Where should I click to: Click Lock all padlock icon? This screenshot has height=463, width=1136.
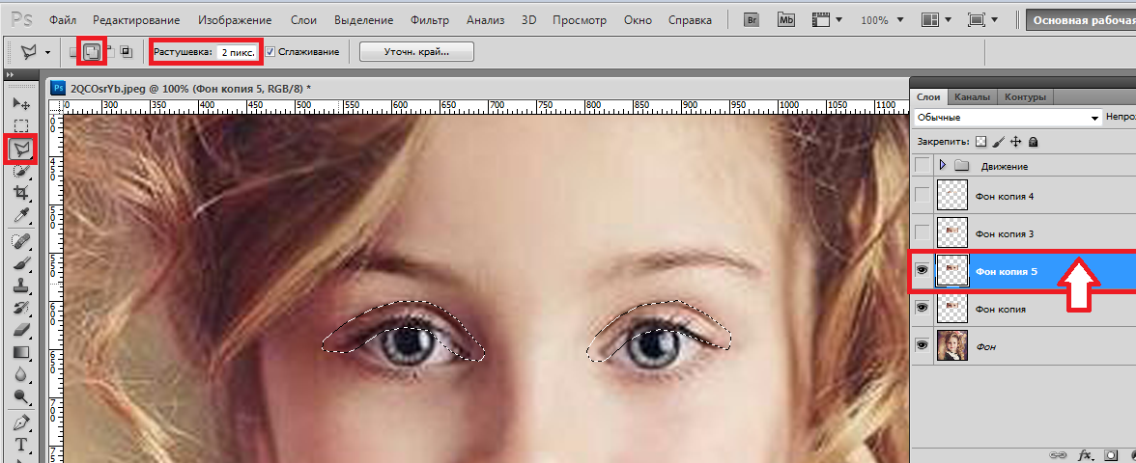[x=1034, y=142]
